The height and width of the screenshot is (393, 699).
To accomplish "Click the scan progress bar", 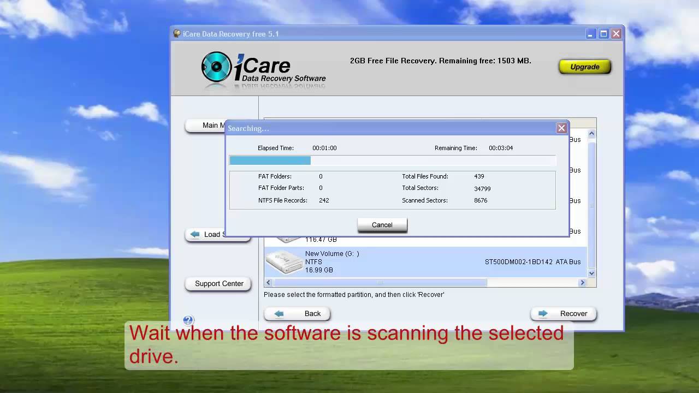I will coord(392,160).
